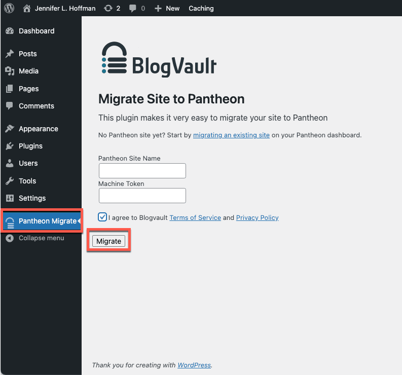
Task: Click the Tools wrench icon
Action: (x=10, y=181)
